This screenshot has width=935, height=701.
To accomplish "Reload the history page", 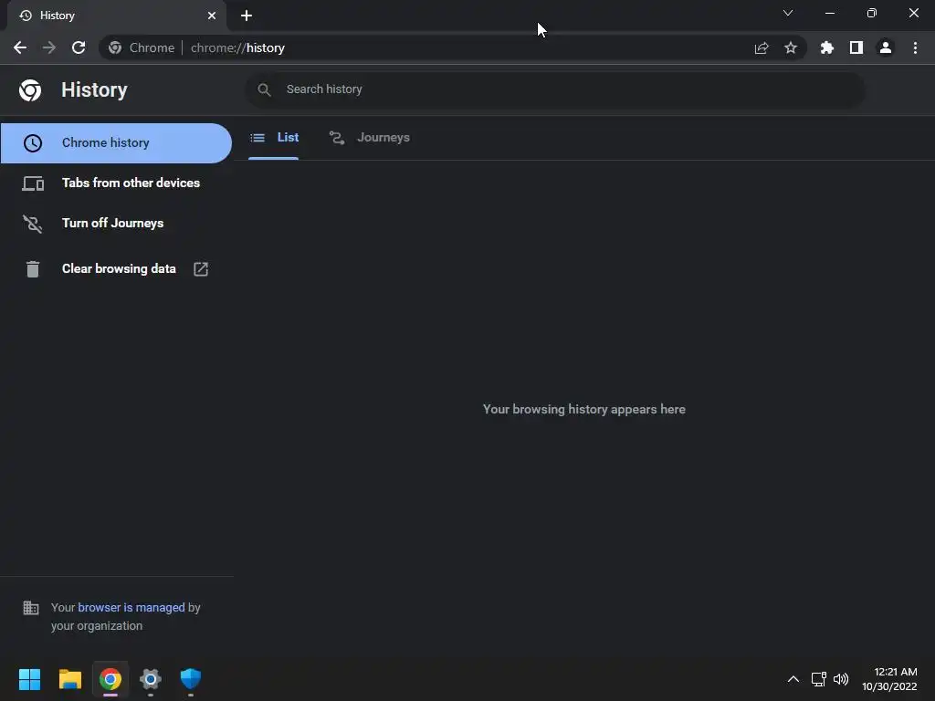I will (79, 47).
